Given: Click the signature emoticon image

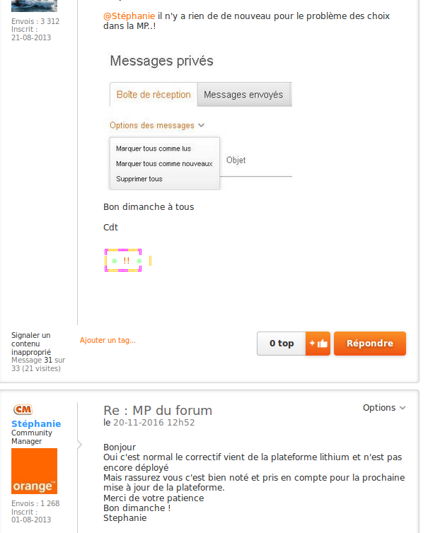Looking at the screenshot, I should (x=124, y=261).
